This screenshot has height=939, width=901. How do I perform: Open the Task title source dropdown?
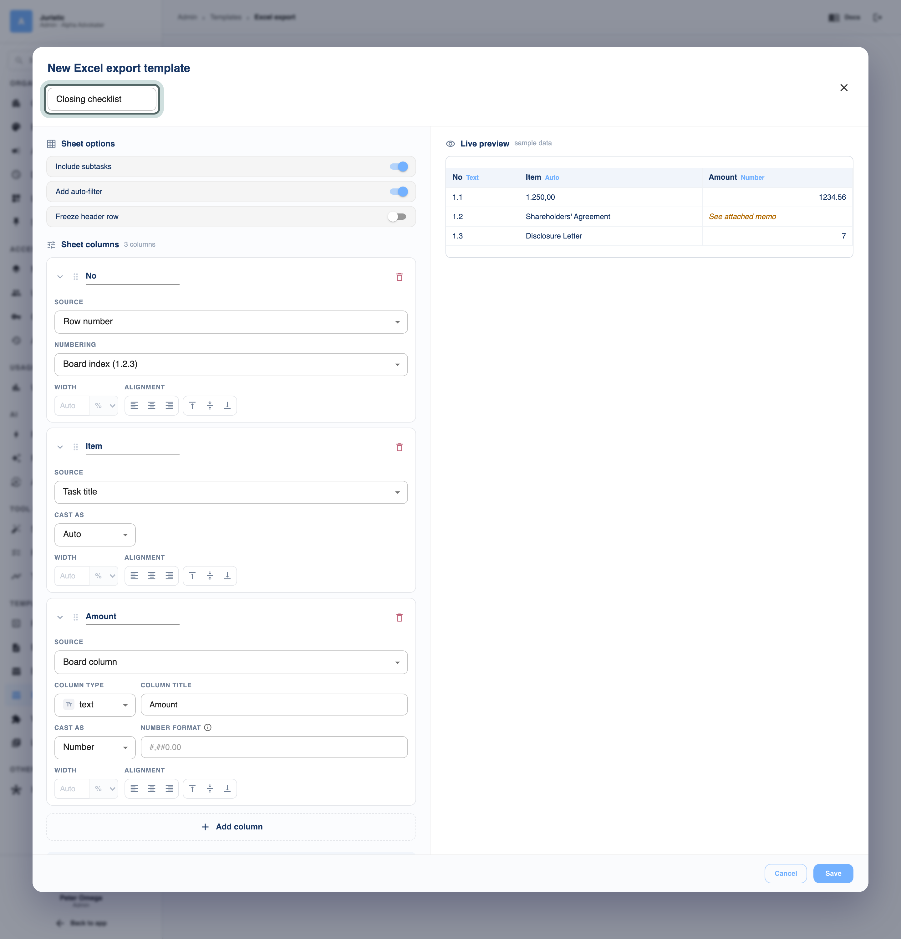point(231,492)
